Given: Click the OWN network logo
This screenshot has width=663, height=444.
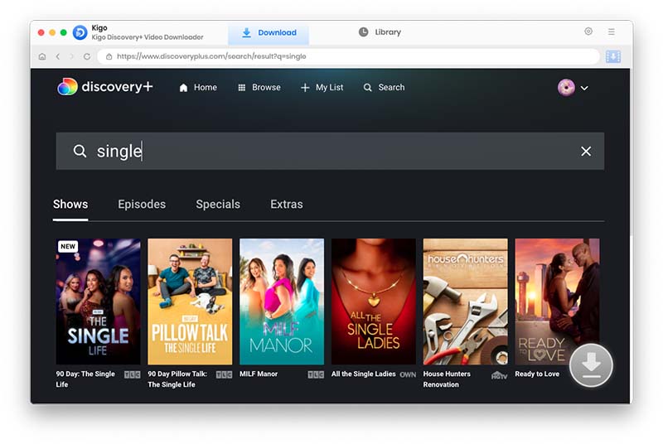Looking at the screenshot, I should (408, 374).
